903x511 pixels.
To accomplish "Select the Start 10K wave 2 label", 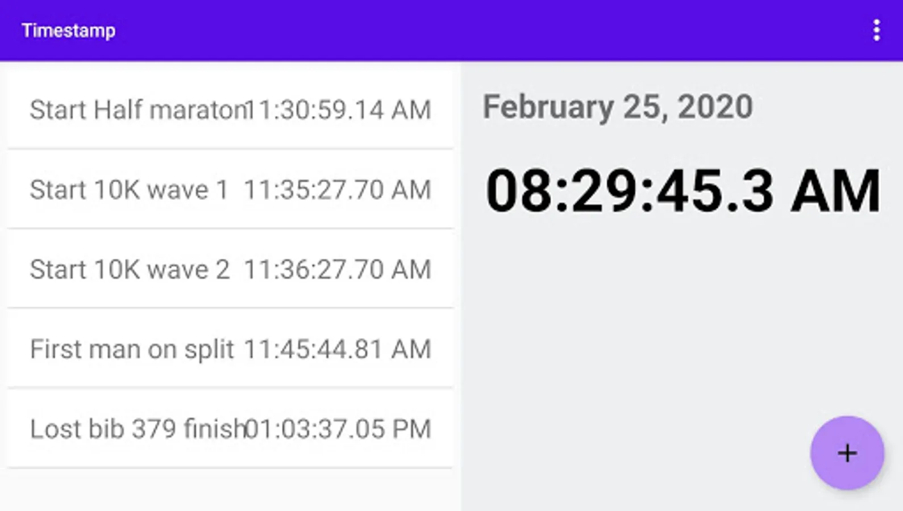I will 130,269.
